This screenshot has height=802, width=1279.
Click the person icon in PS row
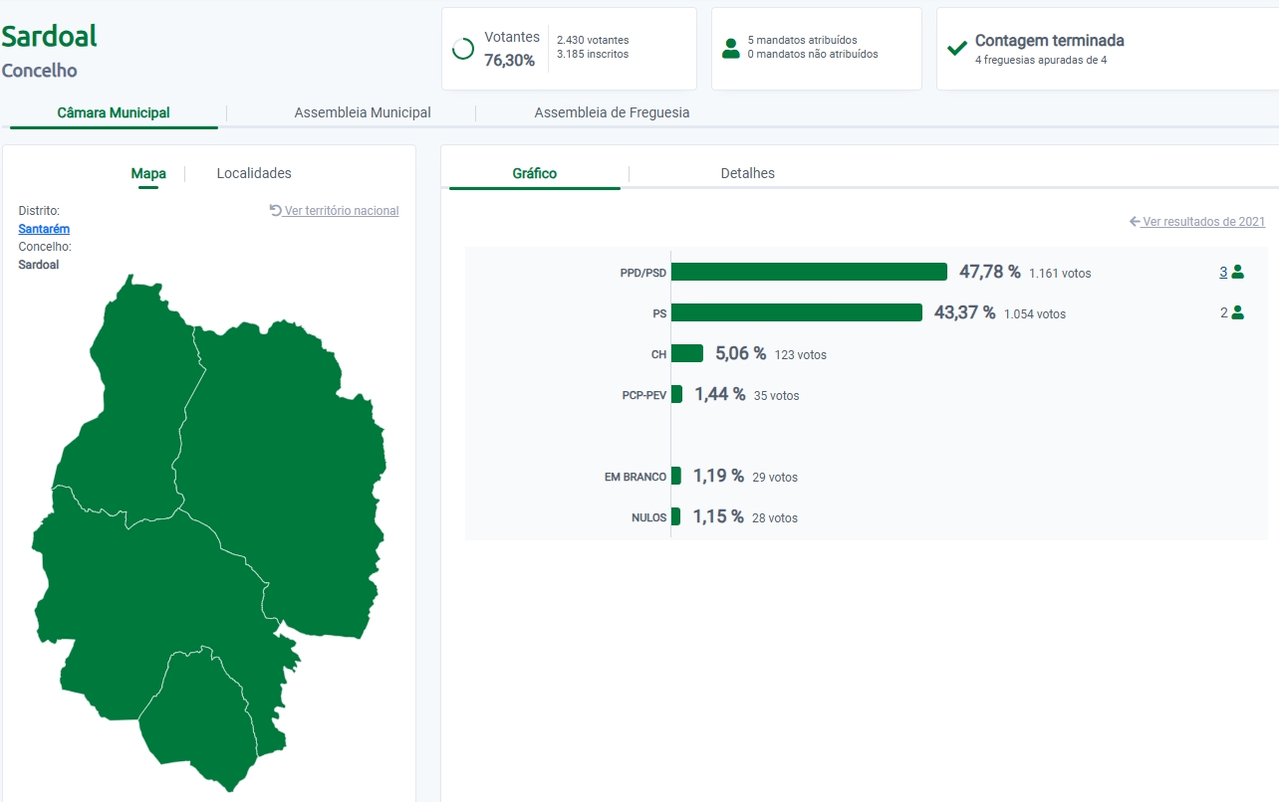pos(1238,312)
